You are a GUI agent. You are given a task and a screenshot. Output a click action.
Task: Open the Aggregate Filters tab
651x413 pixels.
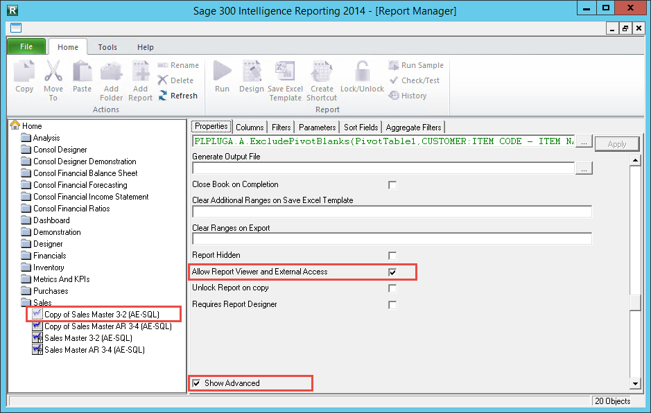click(413, 127)
